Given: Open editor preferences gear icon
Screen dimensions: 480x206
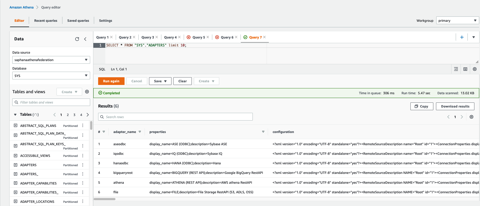Looking at the screenshot, I should (x=475, y=69).
